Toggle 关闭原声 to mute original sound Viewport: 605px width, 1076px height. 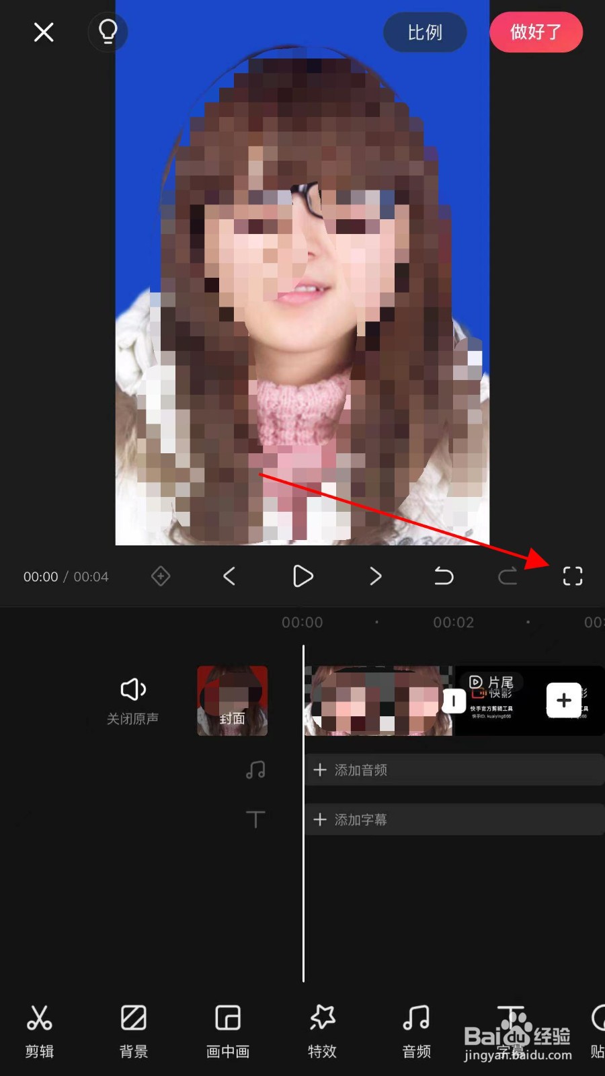pyautogui.click(x=132, y=701)
